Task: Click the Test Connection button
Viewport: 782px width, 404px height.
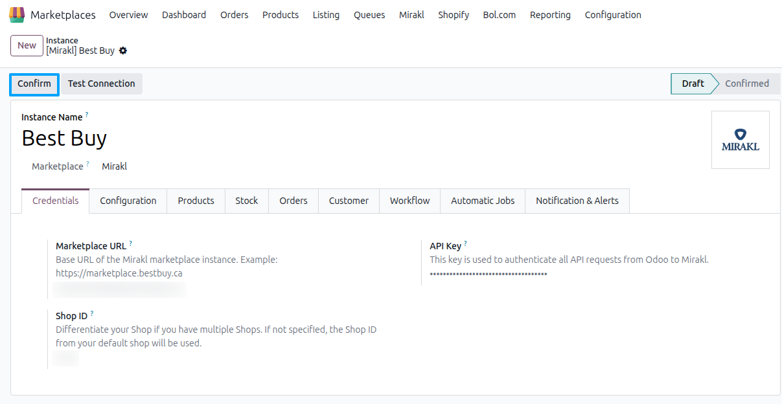Action: [x=102, y=84]
